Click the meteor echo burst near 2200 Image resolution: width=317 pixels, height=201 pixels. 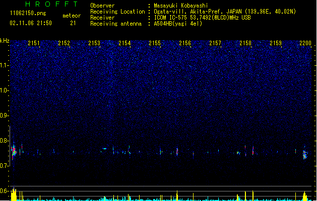[305, 154]
